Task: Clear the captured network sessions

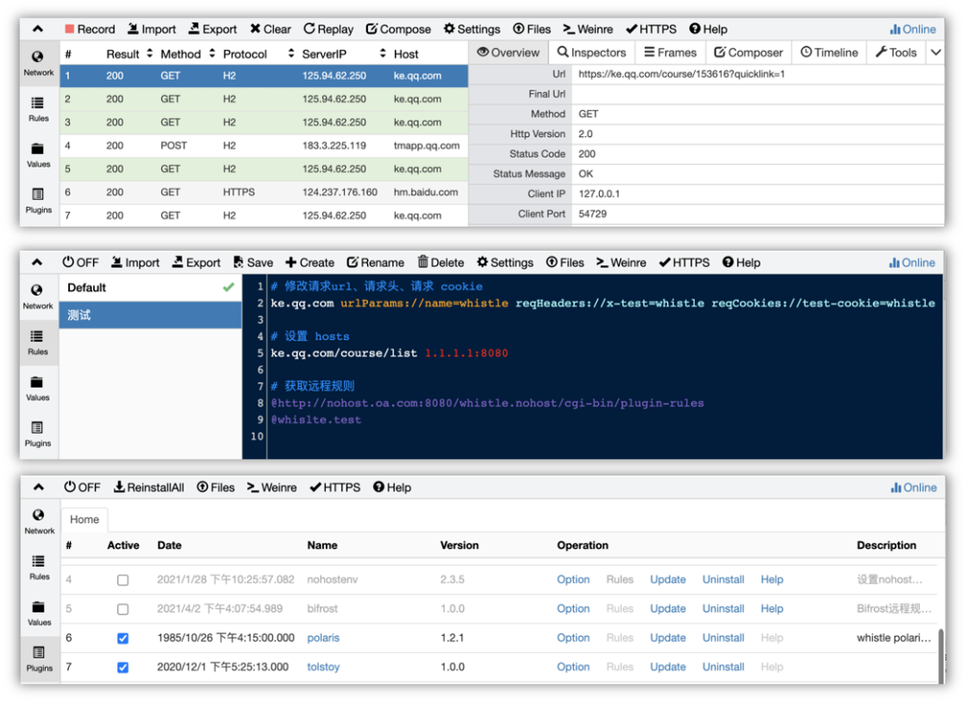Action: coord(270,29)
